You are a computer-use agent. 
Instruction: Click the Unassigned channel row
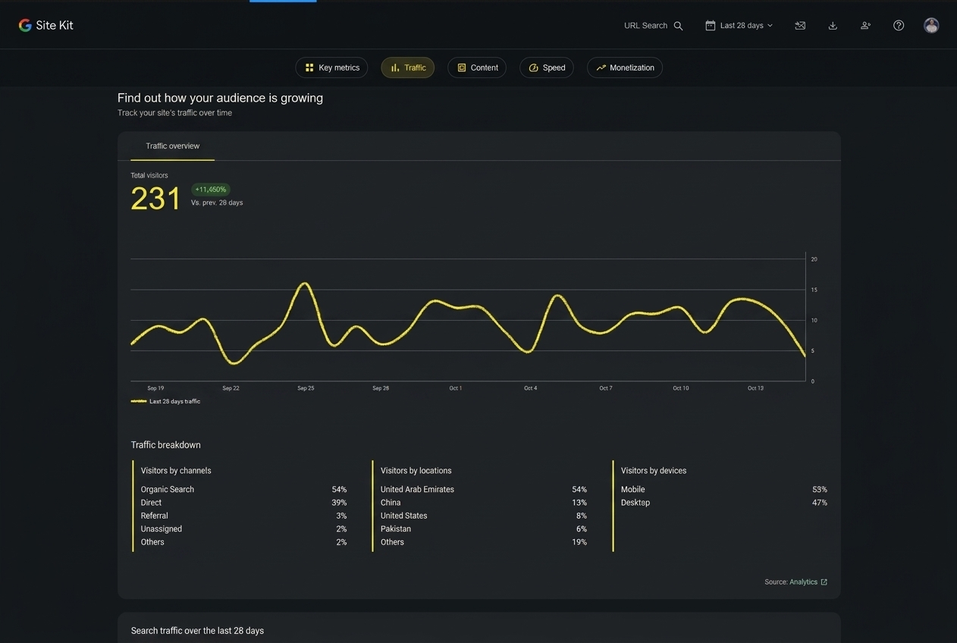tap(243, 529)
